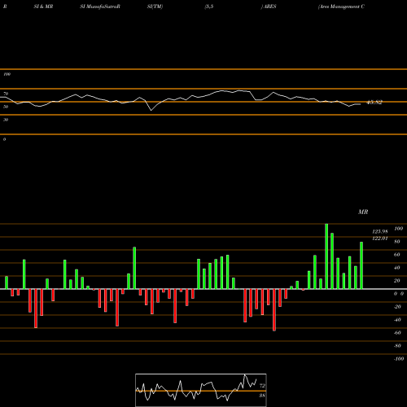The image size is (407, 407).
Task: Click the 122.01 value label
Action: pos(380,239)
